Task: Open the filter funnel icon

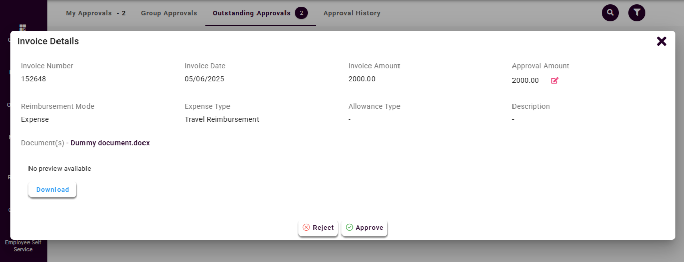Action: (x=637, y=13)
